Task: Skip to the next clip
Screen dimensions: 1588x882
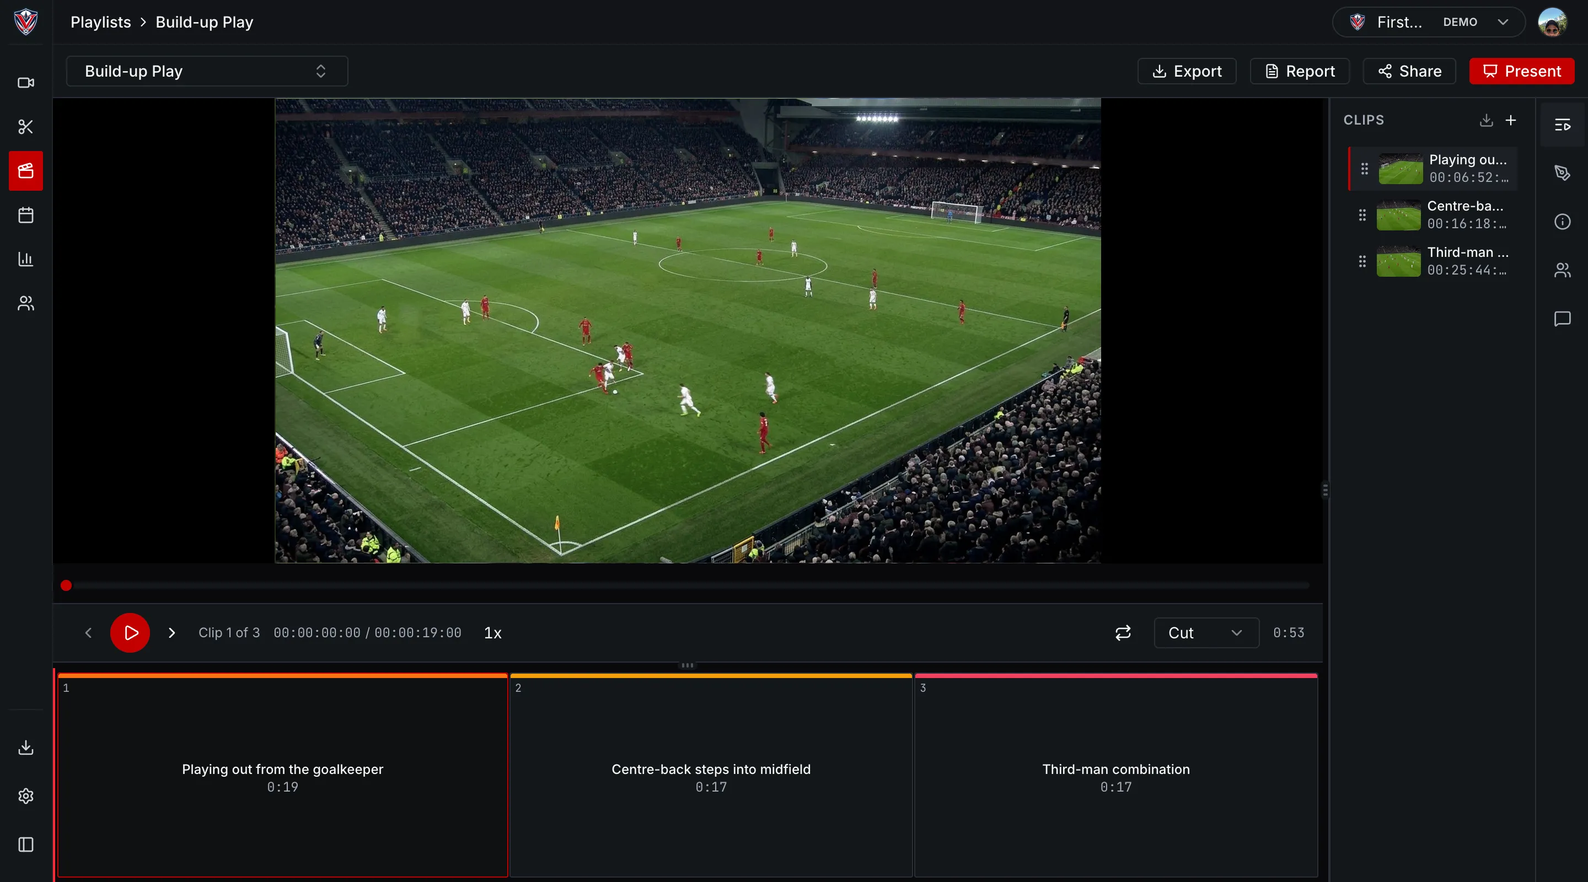Action: click(171, 633)
